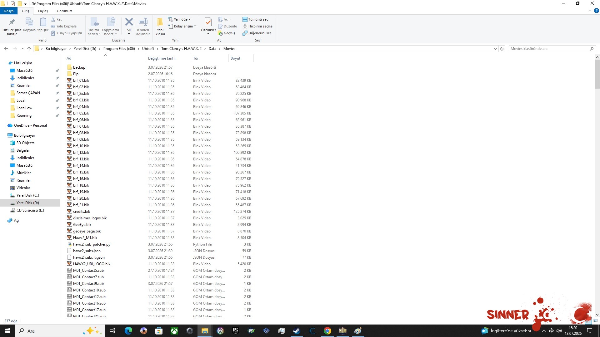
Task: Switch to the Görünüm ribbon tab
Action: pyautogui.click(x=64, y=11)
